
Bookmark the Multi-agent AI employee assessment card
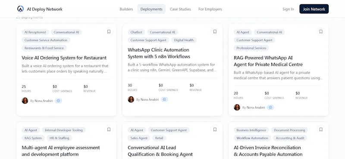[x=109, y=130]
